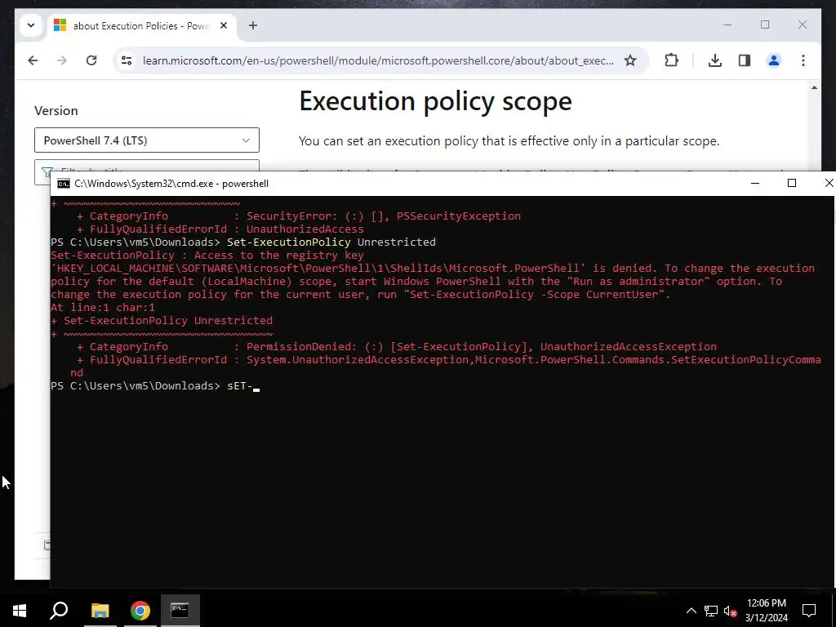Image resolution: width=836 pixels, height=627 pixels.
Task: Open a new Chrome tab
Action: point(253,25)
